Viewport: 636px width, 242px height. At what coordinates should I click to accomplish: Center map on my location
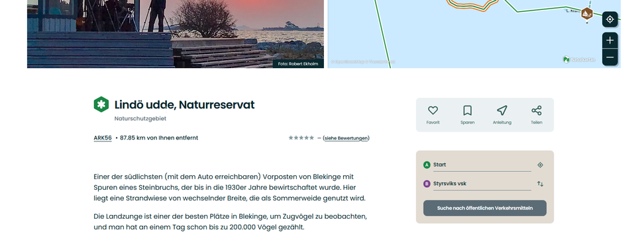(x=609, y=19)
